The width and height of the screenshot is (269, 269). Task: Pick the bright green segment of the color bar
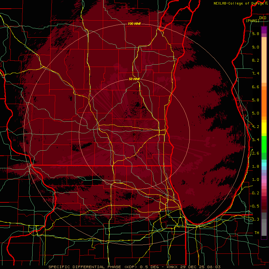click(x=264, y=144)
